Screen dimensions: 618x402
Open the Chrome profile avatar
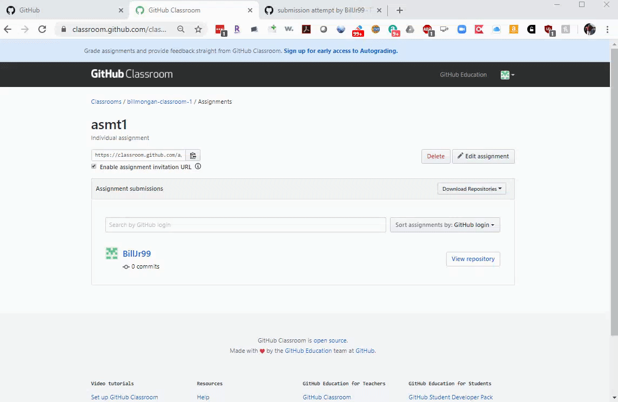589,29
